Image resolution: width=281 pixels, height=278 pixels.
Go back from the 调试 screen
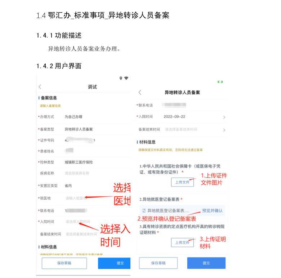(x=40, y=87)
